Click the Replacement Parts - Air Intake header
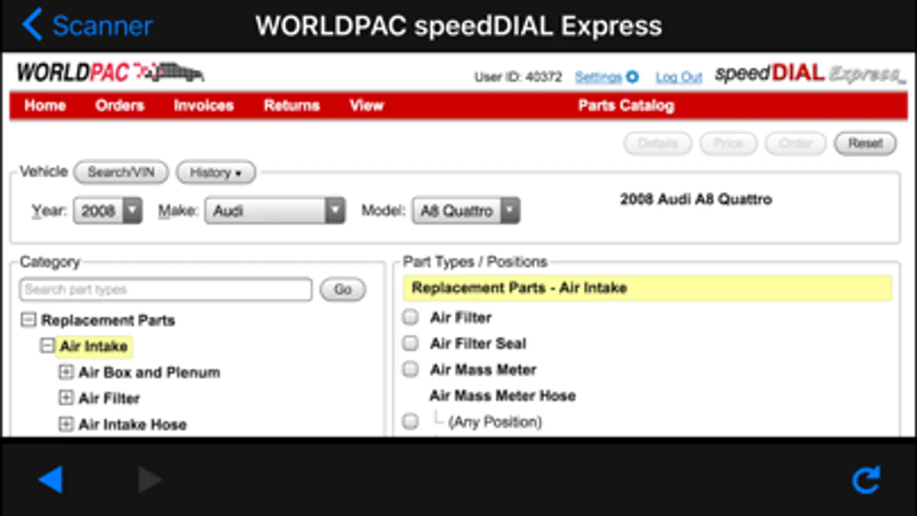The width and height of the screenshot is (917, 516). tap(647, 288)
